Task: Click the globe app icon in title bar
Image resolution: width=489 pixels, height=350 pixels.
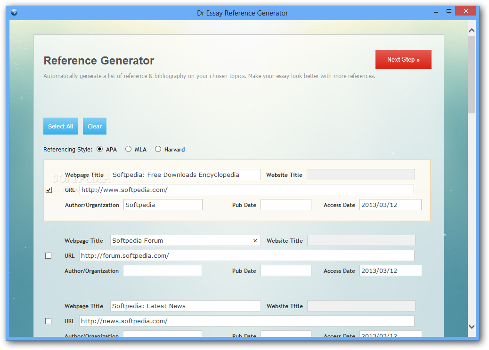Action: click(14, 12)
